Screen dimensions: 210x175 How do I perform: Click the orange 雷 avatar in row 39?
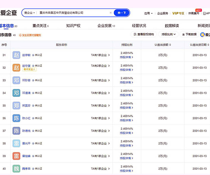[16, 156]
